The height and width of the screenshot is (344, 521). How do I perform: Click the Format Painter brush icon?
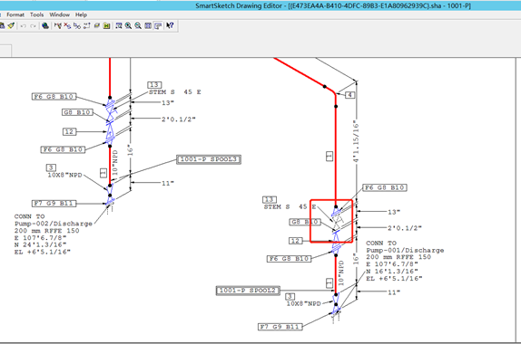pos(11,25)
